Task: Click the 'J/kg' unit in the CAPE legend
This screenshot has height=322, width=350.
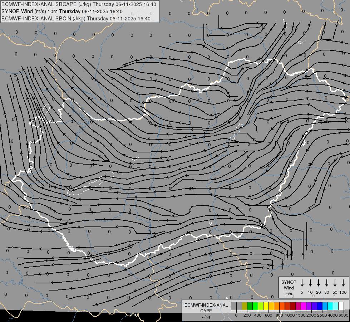Action: pos(206,317)
